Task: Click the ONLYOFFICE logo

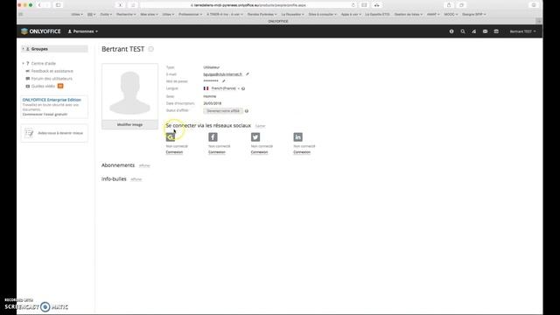Action: 41,31
